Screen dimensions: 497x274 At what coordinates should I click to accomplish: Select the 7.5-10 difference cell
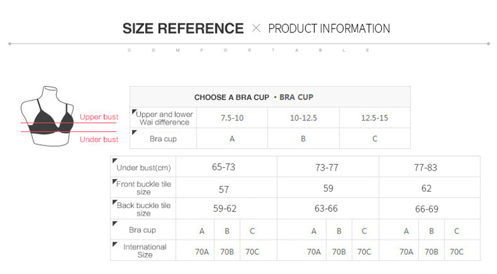[x=232, y=118]
